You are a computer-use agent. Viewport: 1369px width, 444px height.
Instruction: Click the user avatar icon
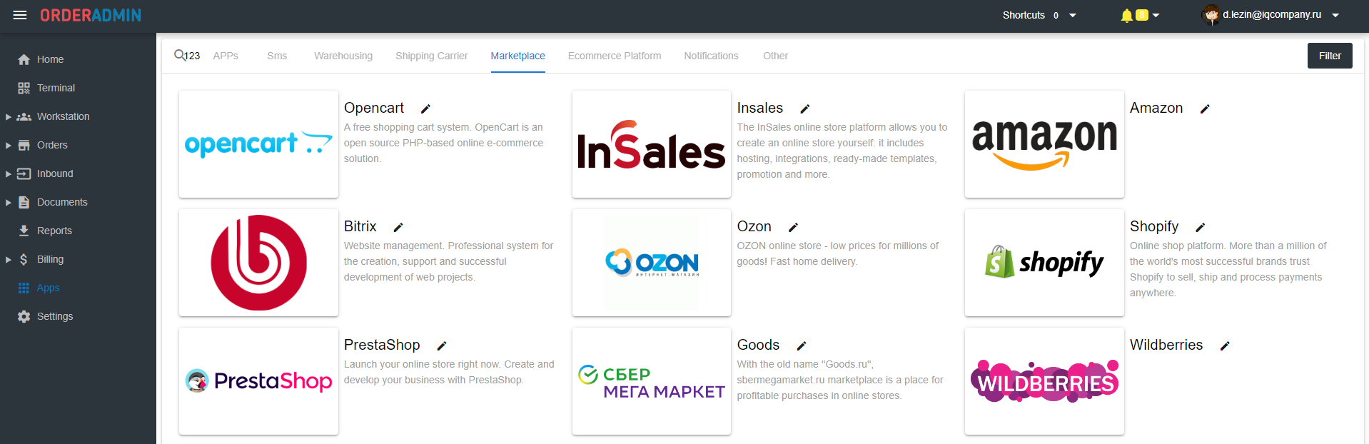pos(1211,14)
